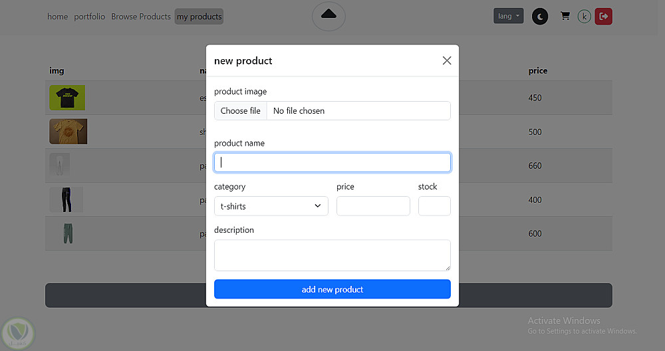Click the user avatar "k" icon

pyautogui.click(x=584, y=16)
